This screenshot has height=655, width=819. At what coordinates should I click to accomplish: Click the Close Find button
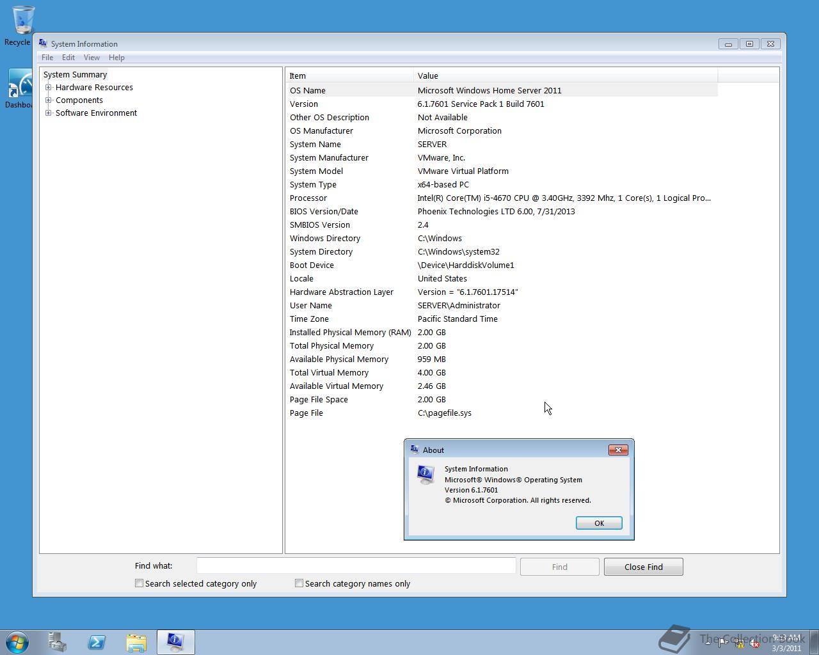[644, 567]
